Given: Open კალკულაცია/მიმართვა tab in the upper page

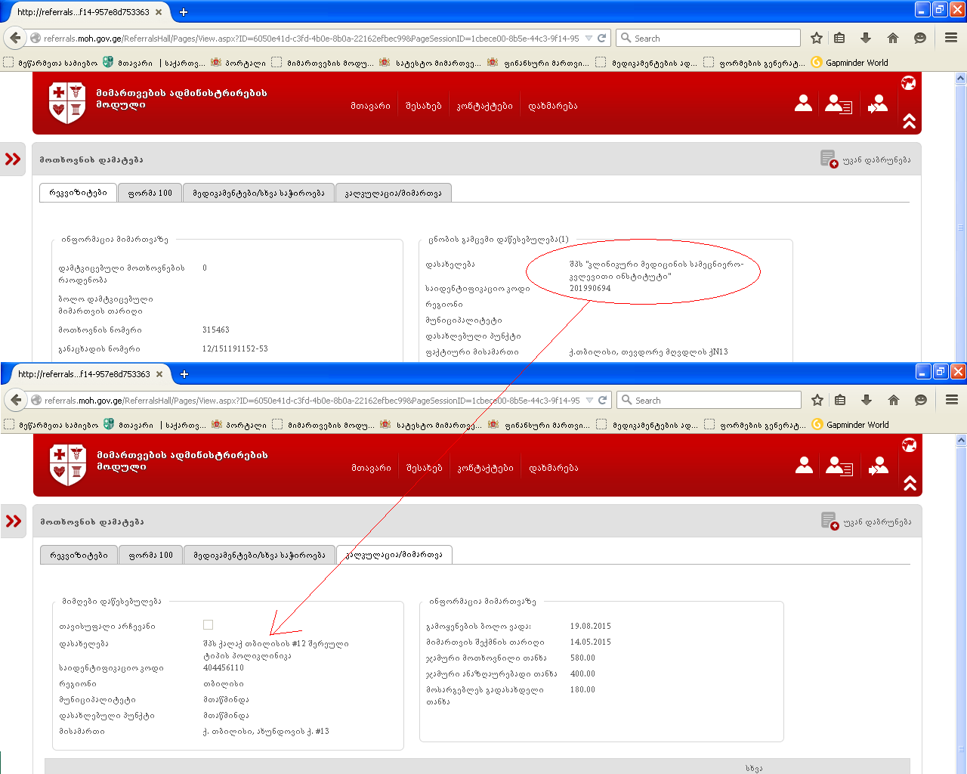Looking at the screenshot, I should point(393,193).
